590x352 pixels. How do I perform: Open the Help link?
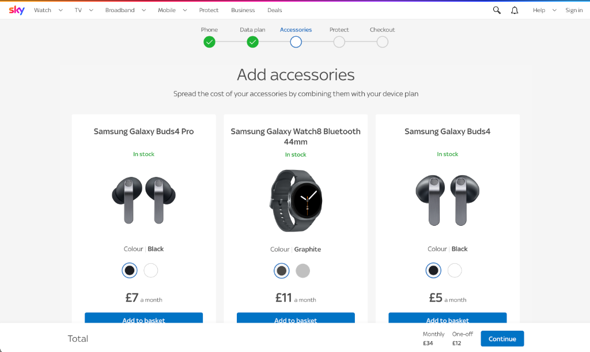539,10
